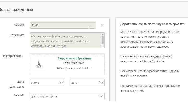Click the Описание scrollbar thumb
The width and height of the screenshot is (188, 106).
pos(103,39)
